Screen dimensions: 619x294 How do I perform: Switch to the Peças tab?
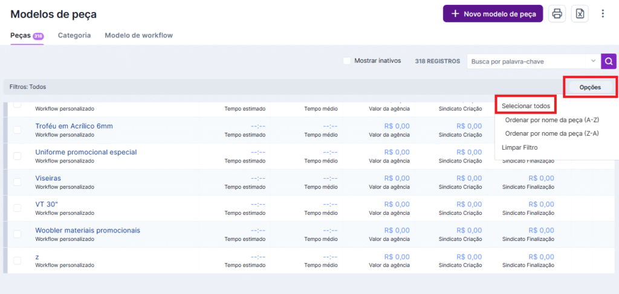[x=27, y=36]
